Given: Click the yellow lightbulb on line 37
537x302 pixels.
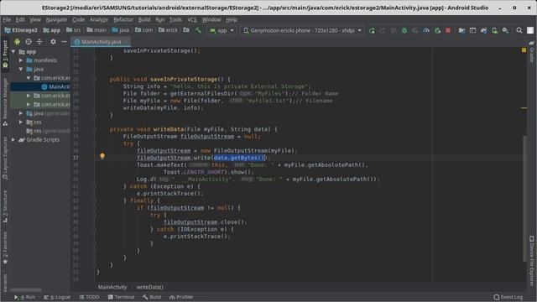Looking at the screenshot, I should point(102,156).
